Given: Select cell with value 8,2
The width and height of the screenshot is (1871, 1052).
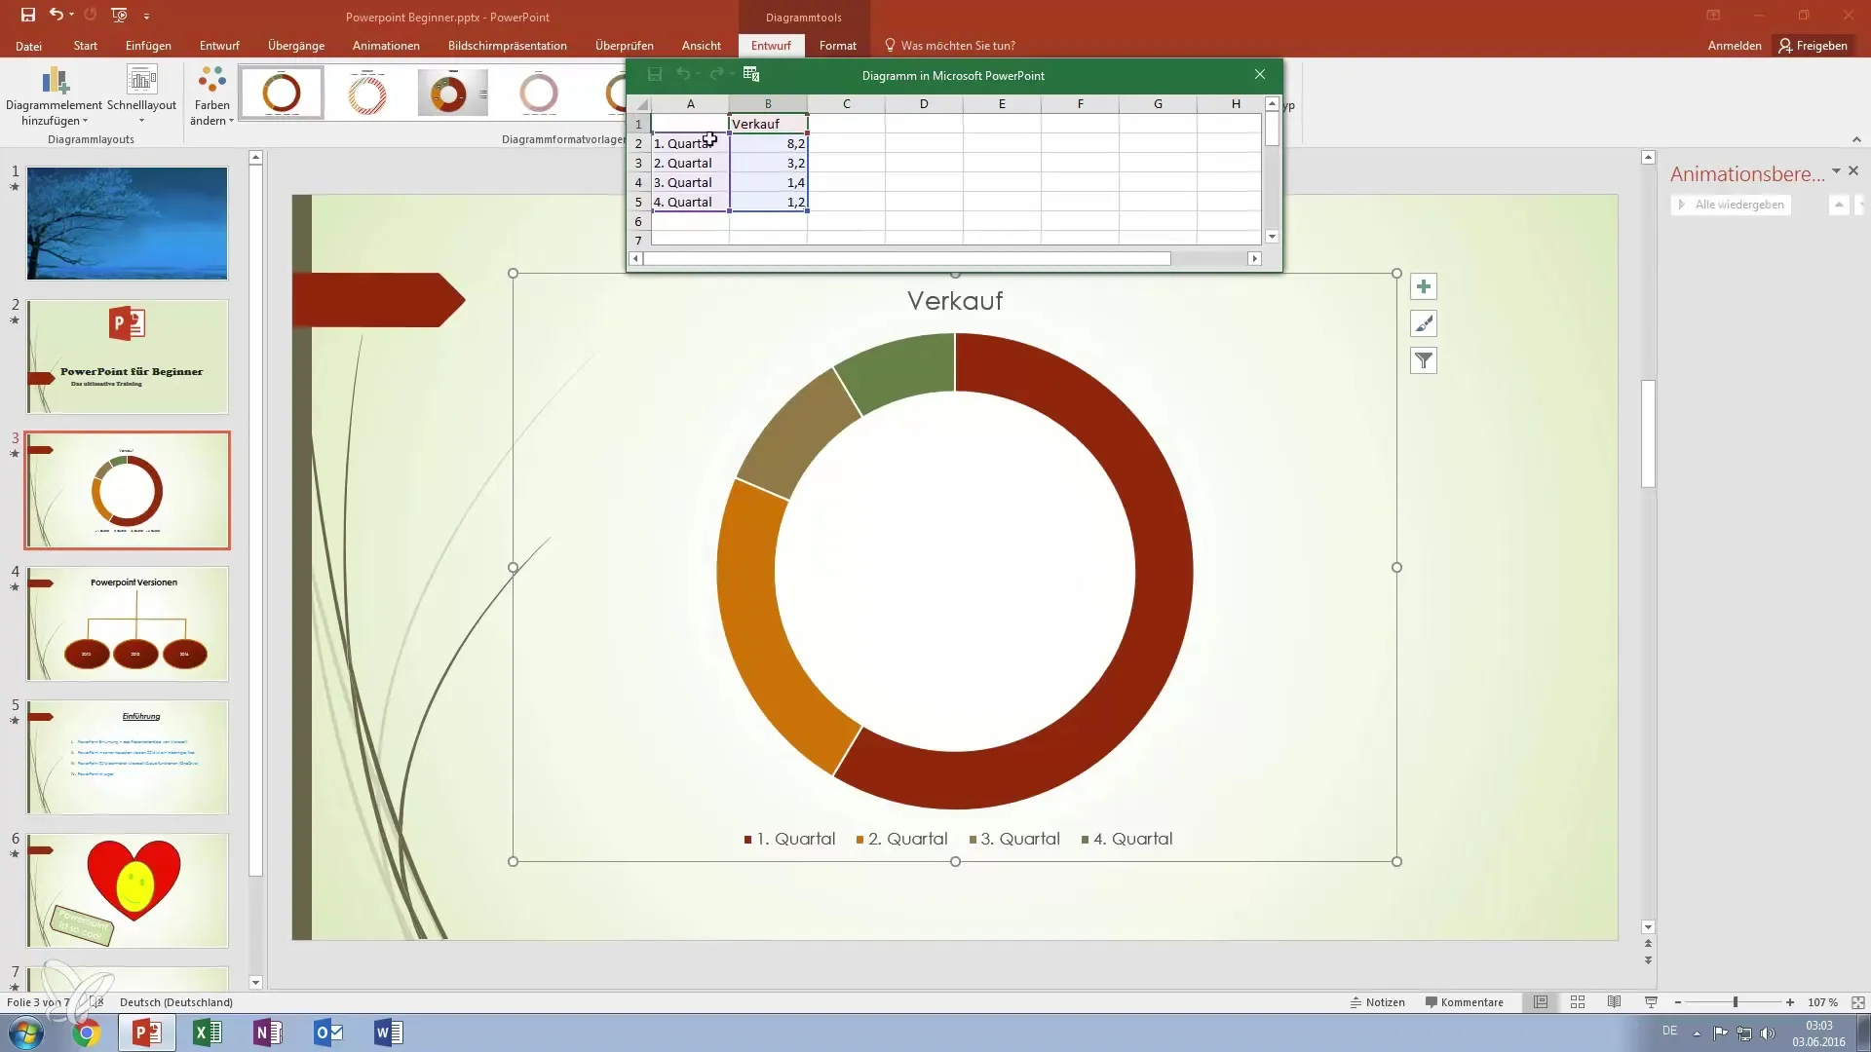Looking at the screenshot, I should (x=768, y=143).
